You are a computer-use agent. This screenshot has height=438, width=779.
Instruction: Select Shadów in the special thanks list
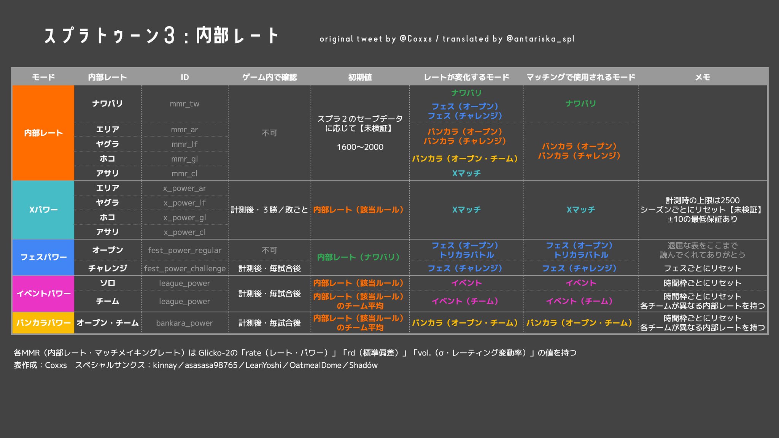click(363, 365)
